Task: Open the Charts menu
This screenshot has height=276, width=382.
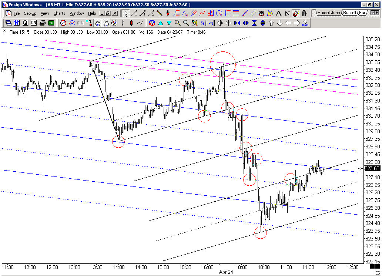Action: (x=60, y=13)
